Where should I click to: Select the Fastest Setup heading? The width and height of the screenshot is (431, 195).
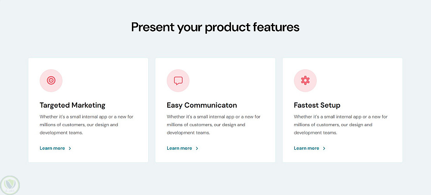(x=317, y=105)
